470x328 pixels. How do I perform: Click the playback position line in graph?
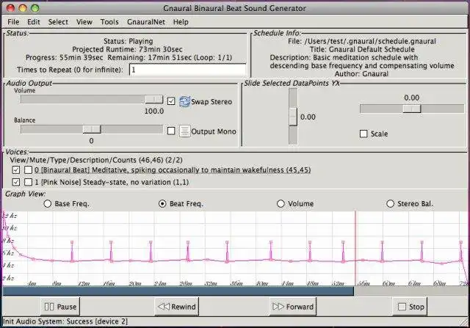point(355,248)
